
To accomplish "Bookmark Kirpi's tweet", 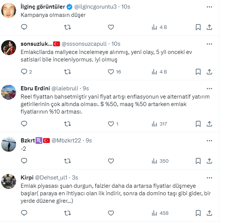I will click(198, 213).
